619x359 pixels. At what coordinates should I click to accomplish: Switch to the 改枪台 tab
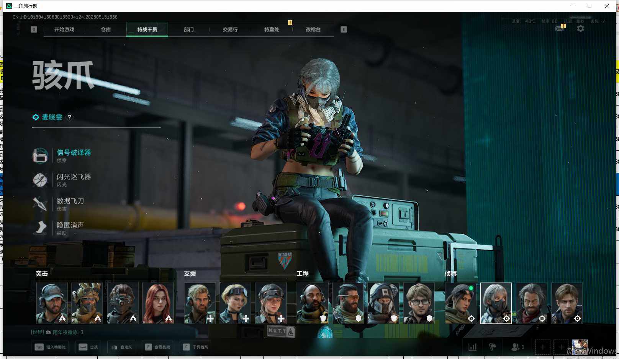tap(313, 29)
